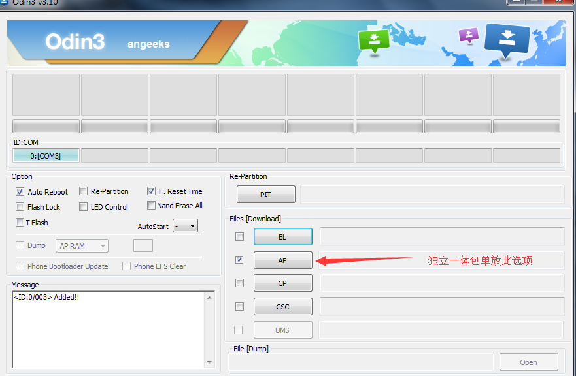576x376 pixels.
Task: Select the 0:[COM3] port slot
Action: [46, 155]
